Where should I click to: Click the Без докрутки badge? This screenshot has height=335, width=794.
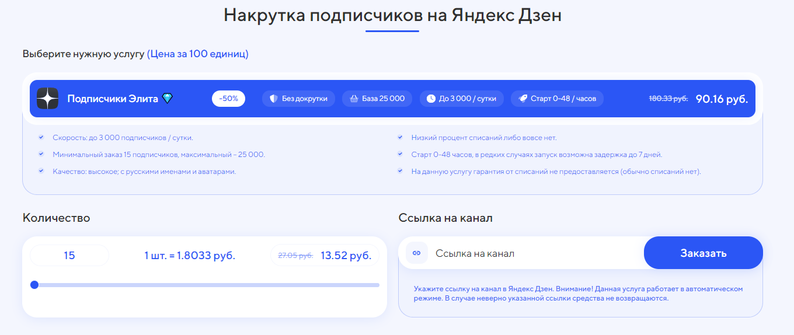click(299, 99)
